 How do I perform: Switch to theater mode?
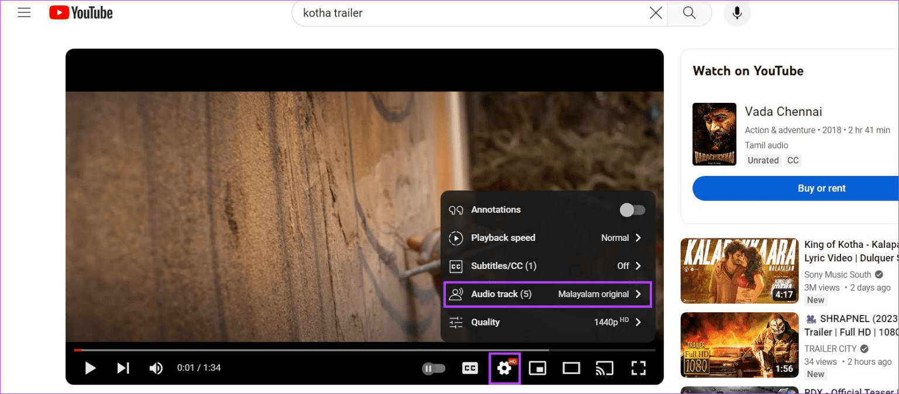click(571, 368)
